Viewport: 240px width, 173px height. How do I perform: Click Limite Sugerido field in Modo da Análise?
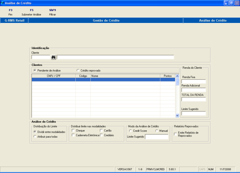point(157,137)
